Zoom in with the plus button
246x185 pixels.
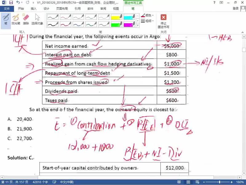pyautogui.click(x=232, y=182)
